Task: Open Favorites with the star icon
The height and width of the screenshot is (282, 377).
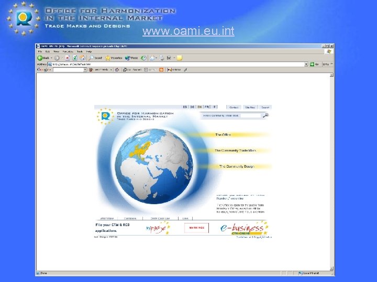Action: [114, 58]
